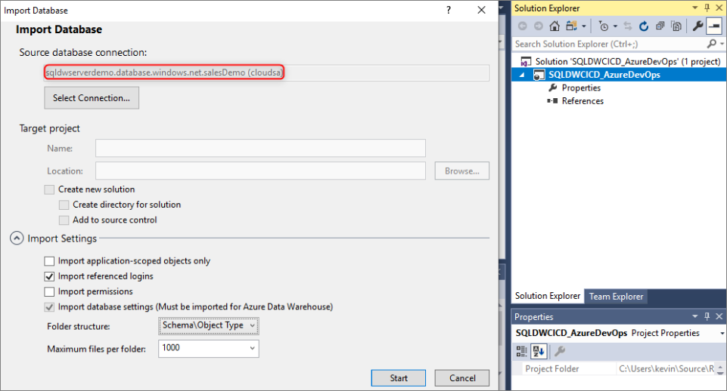Select the Properties tree node
This screenshot has height=391, width=727.
click(x=581, y=88)
